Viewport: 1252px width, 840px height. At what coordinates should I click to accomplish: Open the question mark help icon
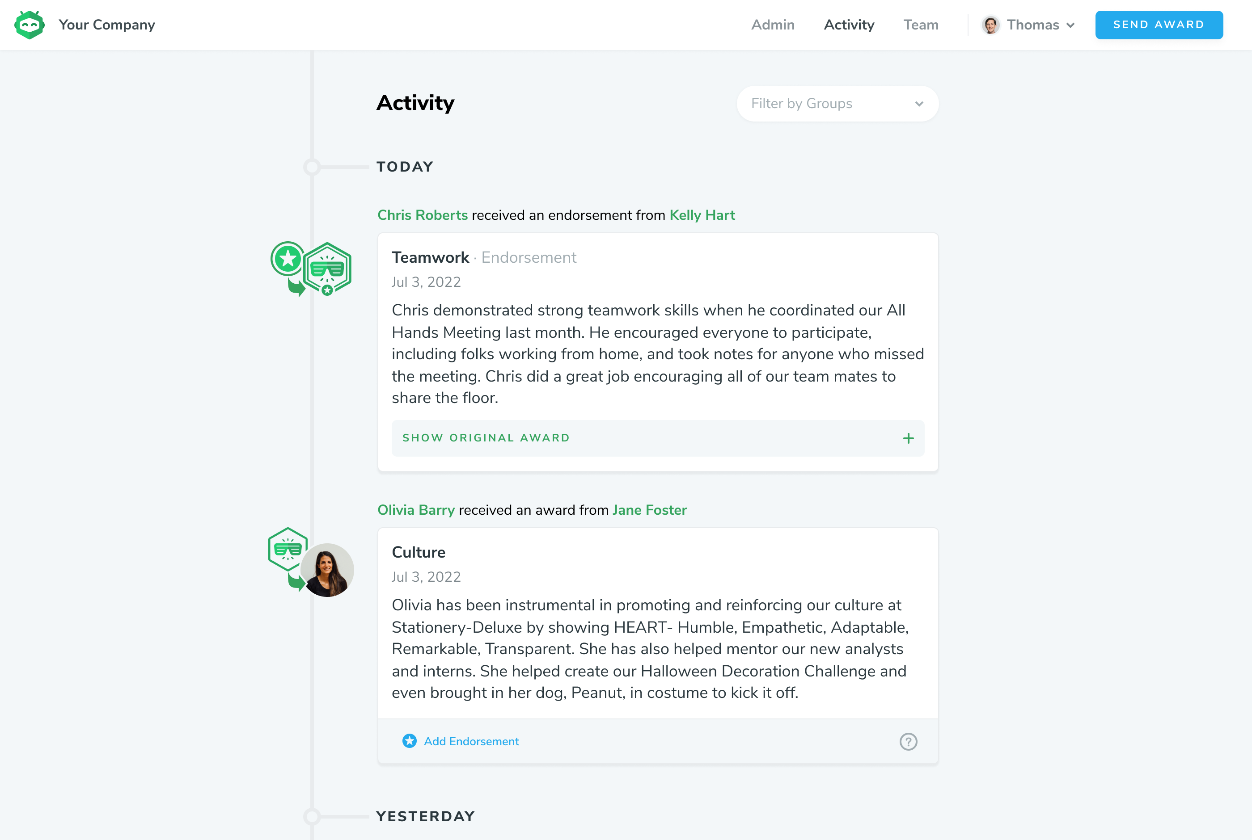[x=908, y=741]
